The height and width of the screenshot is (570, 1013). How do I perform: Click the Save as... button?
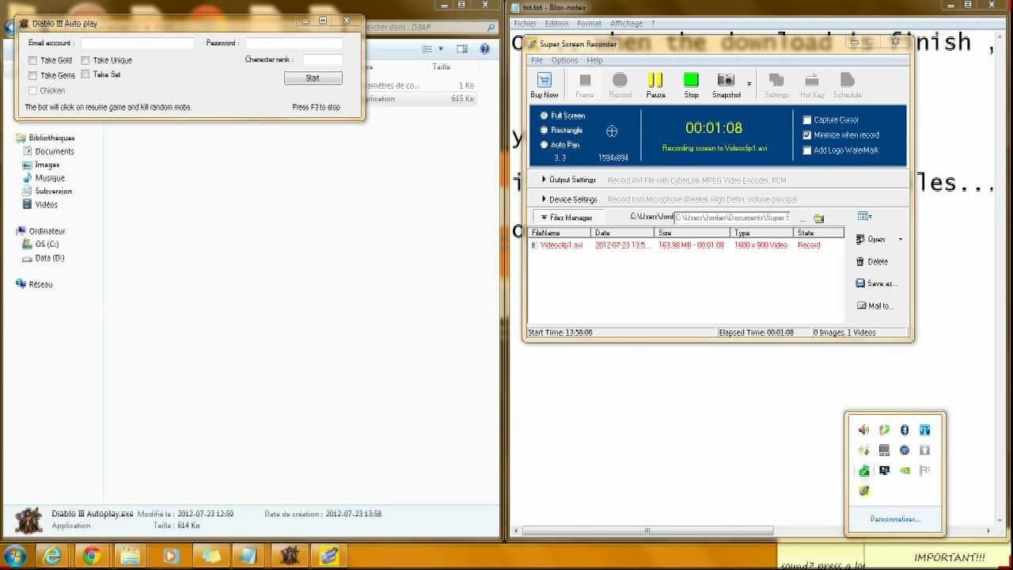(x=876, y=283)
